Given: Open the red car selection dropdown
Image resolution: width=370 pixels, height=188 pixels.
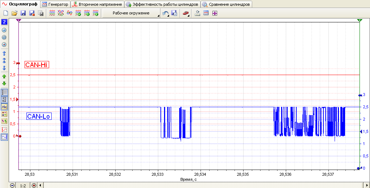Looking at the screenshot, I should pyautogui.click(x=186, y=13).
